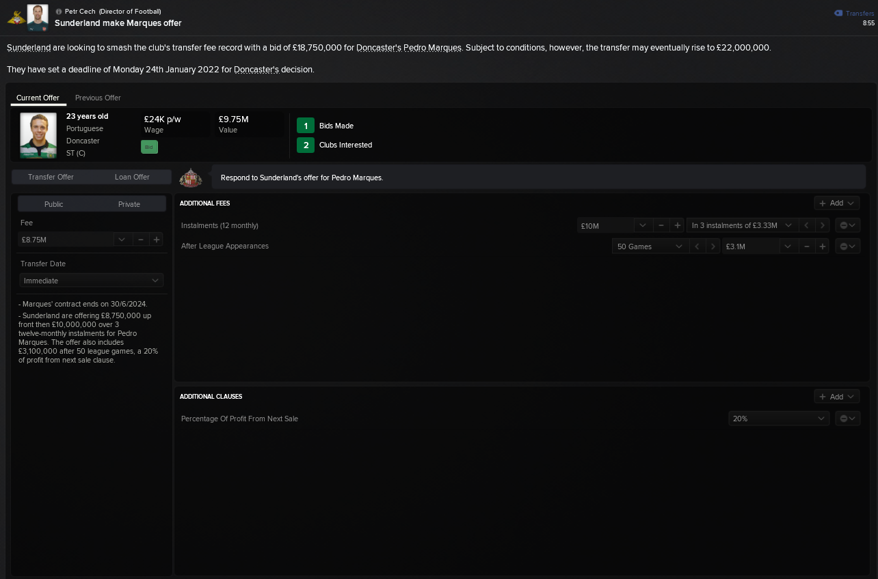
Task: Switch to Loan Offer type
Action: click(x=132, y=177)
